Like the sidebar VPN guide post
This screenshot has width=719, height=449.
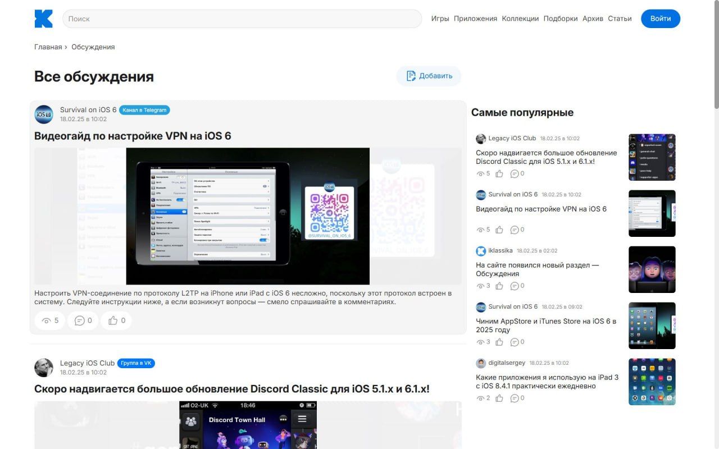coord(499,230)
